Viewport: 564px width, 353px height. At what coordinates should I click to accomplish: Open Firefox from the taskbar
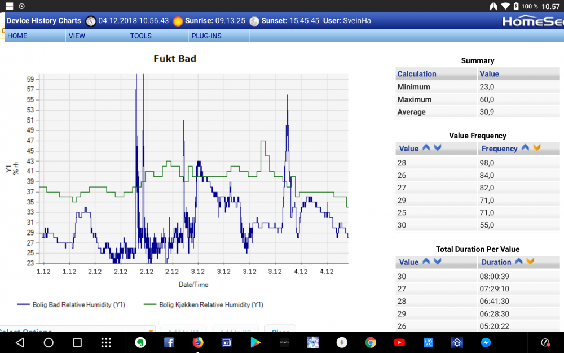[x=197, y=342]
